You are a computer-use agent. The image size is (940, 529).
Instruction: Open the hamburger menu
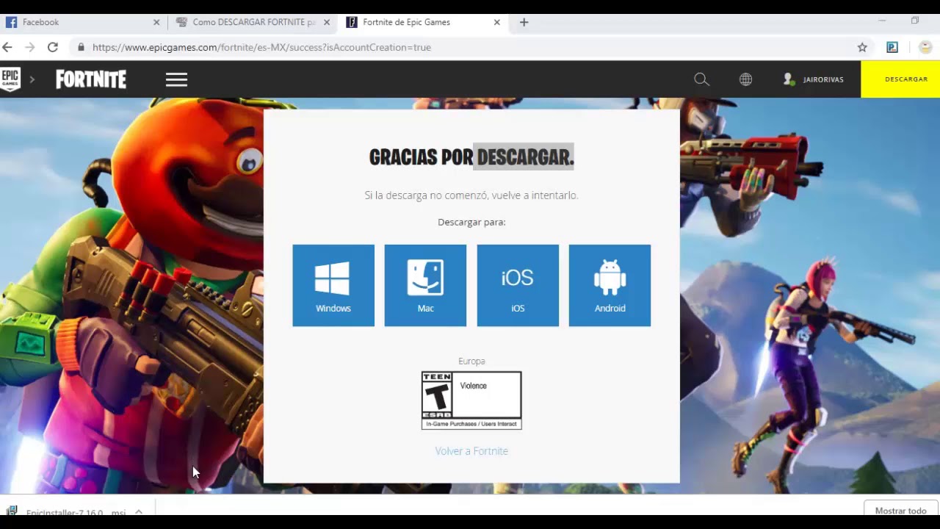pyautogui.click(x=176, y=79)
